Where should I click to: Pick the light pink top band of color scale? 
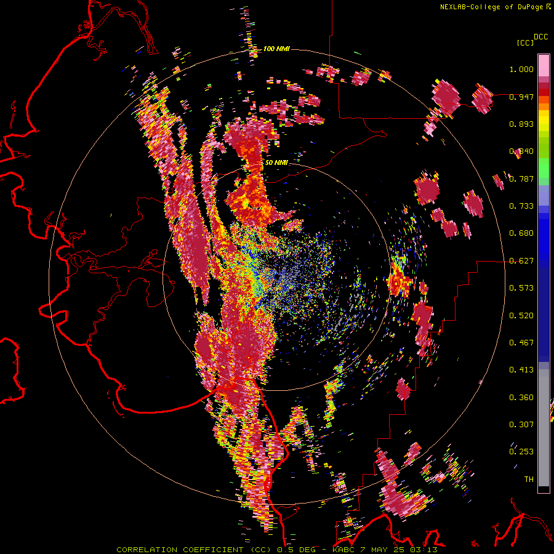pyautogui.click(x=544, y=65)
